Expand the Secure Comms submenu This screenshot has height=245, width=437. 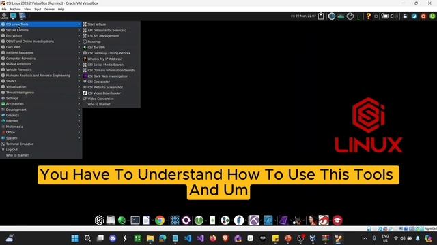[x=41, y=30]
